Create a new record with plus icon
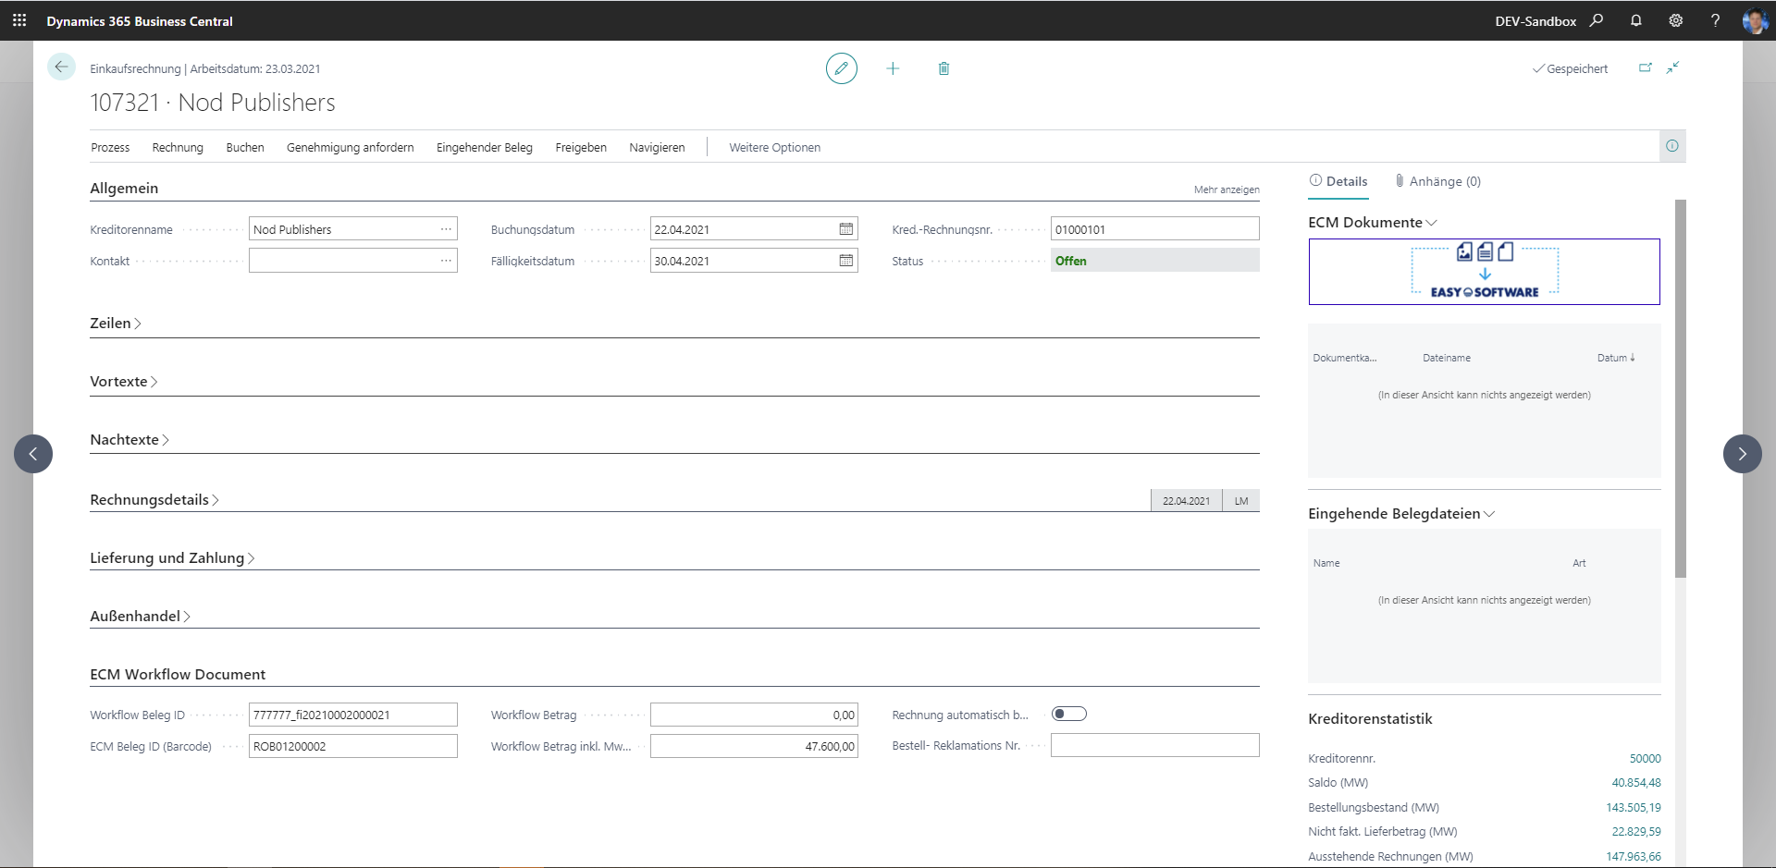 click(x=893, y=68)
